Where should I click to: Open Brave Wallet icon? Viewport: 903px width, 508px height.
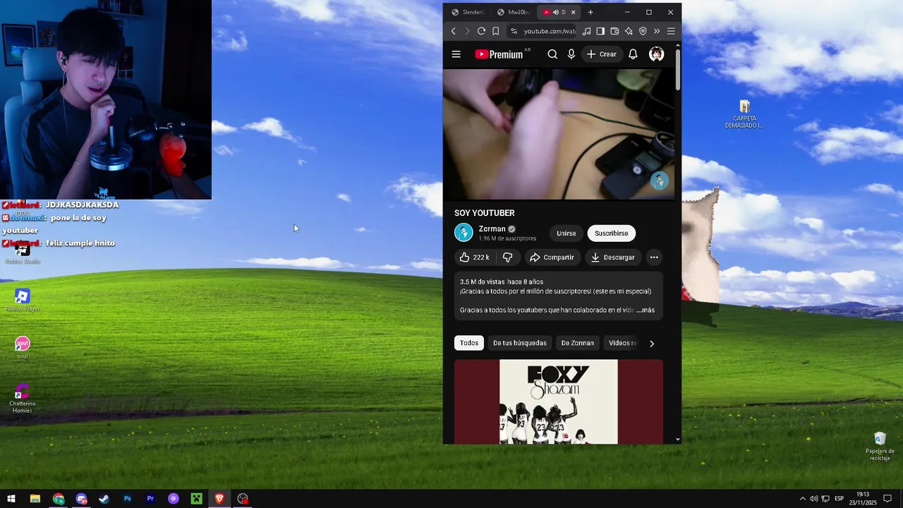coord(614,31)
